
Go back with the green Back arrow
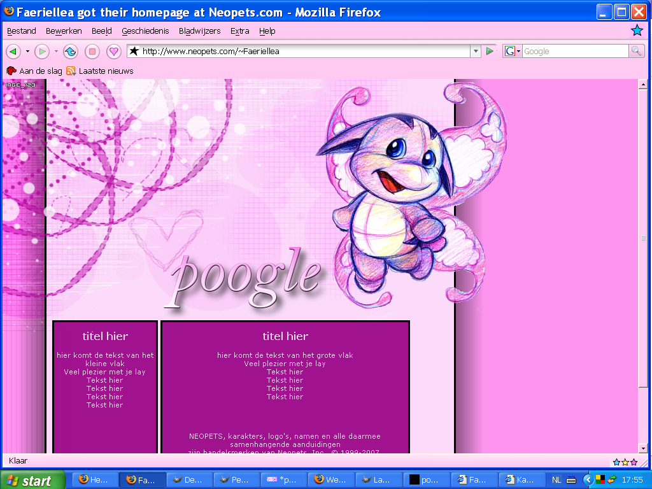pos(13,52)
